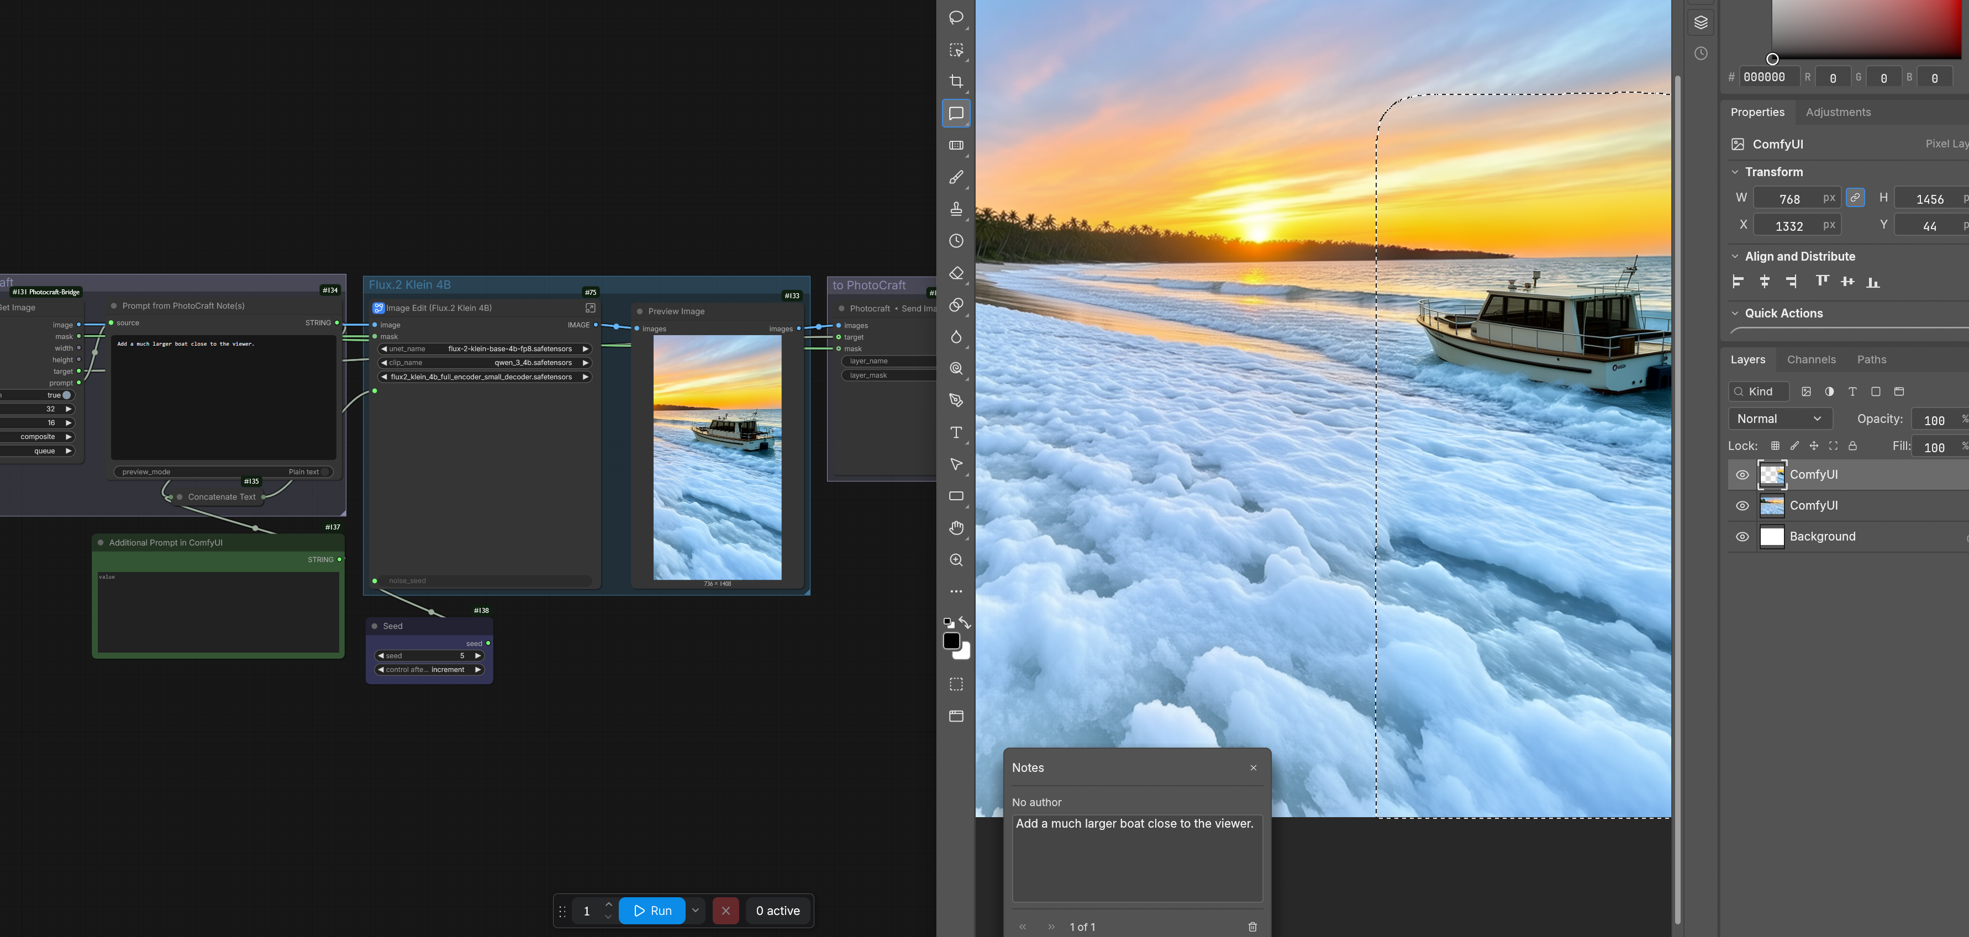1969x937 pixels.
Task: Select the Lasso tool in the toolbar
Action: (x=955, y=18)
